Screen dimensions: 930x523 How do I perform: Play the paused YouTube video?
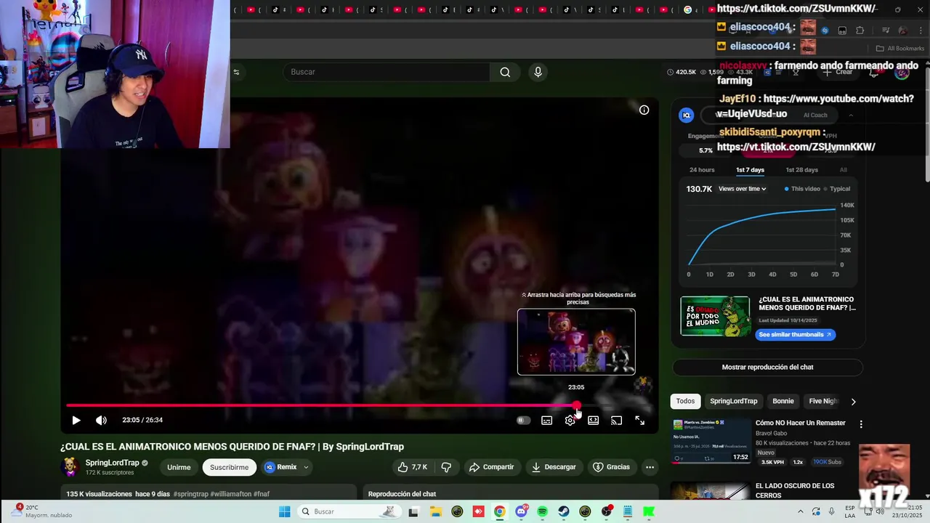click(76, 421)
